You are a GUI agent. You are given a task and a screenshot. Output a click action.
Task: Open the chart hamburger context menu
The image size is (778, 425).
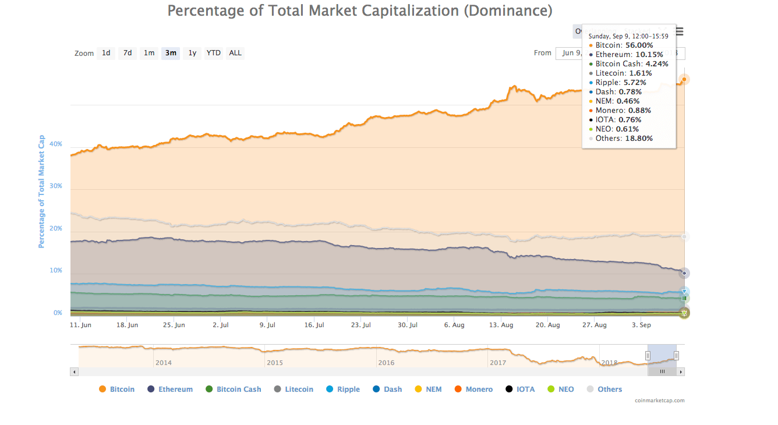(x=680, y=32)
